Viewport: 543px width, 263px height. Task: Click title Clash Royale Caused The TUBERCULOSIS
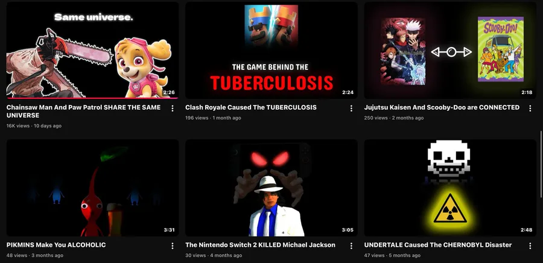(251, 107)
